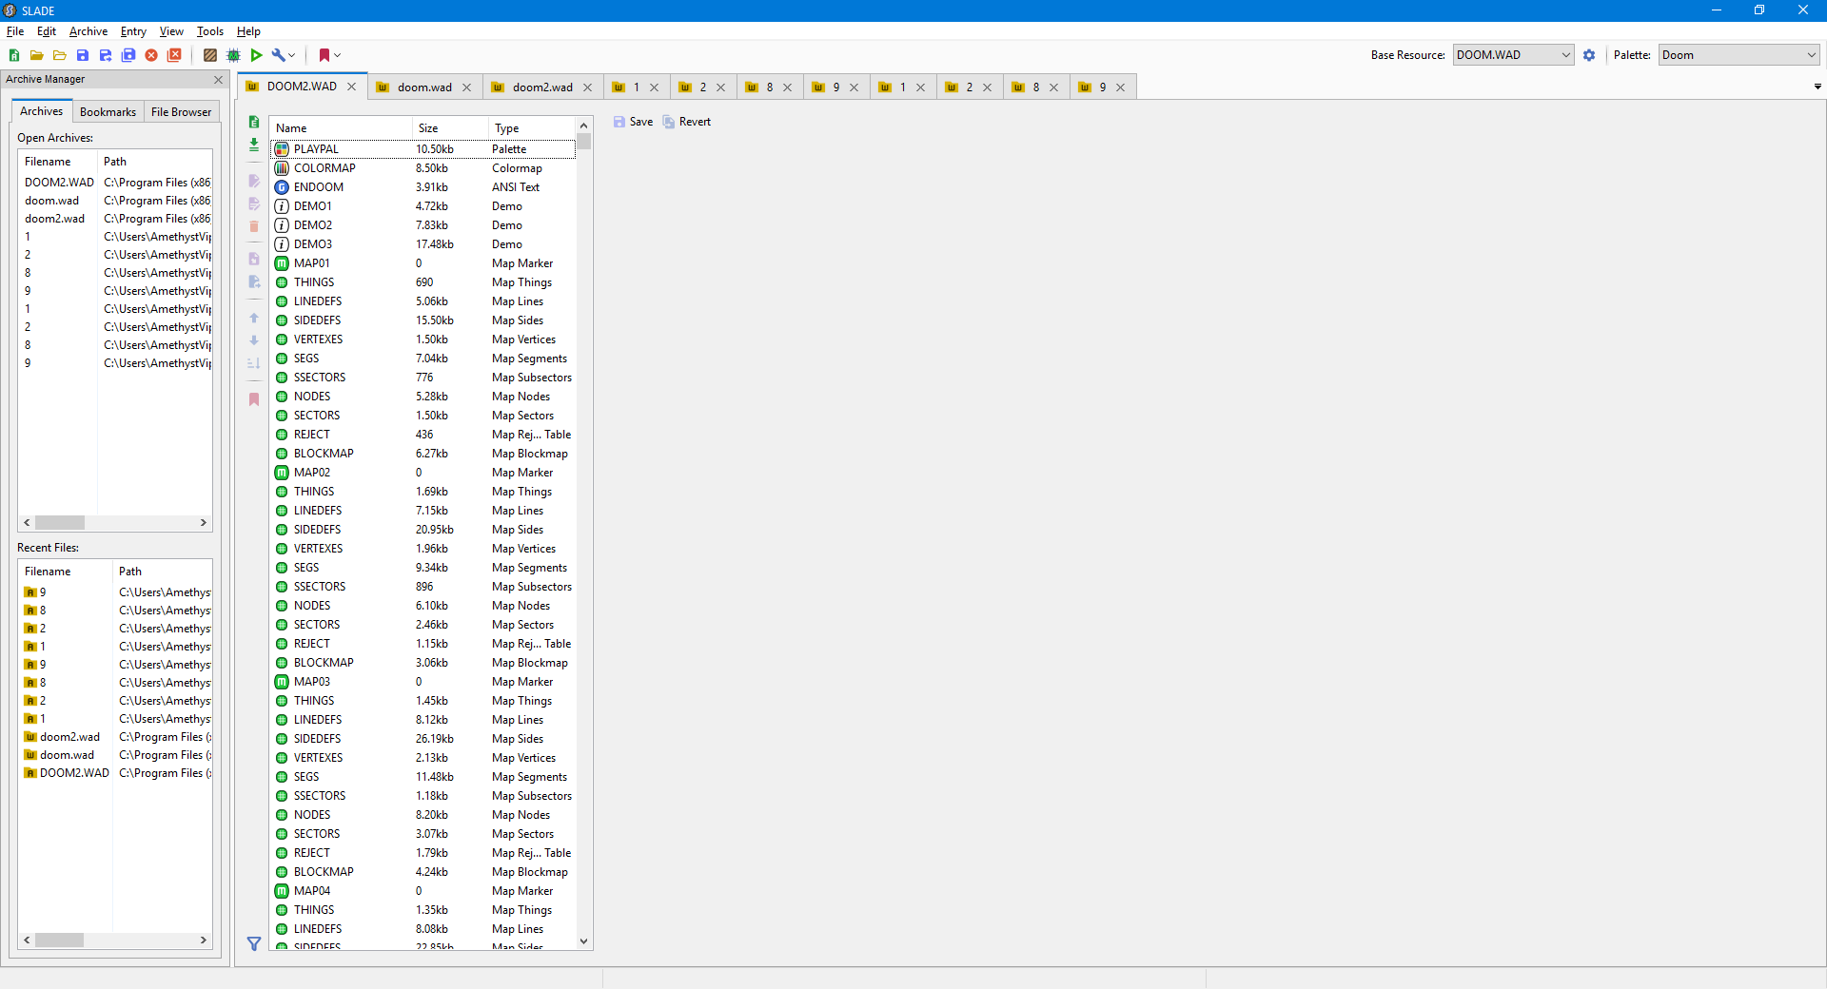The image size is (1827, 989).
Task: Close the DOOM2.WAD tab
Action: pos(351,87)
